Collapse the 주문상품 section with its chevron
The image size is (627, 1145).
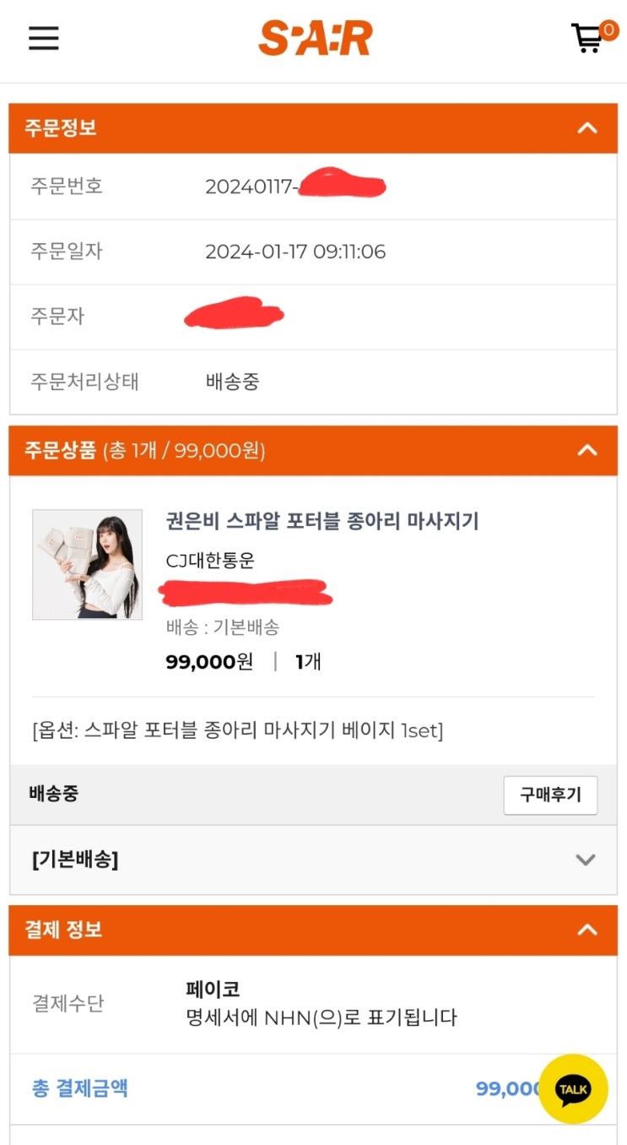586,451
